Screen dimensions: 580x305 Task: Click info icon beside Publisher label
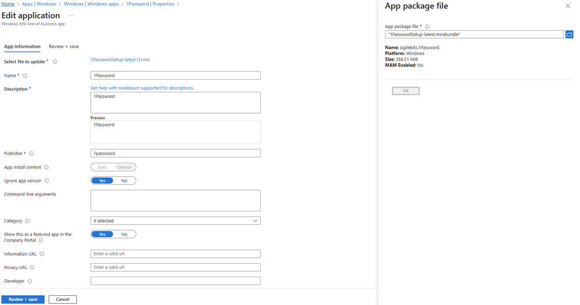pos(31,153)
